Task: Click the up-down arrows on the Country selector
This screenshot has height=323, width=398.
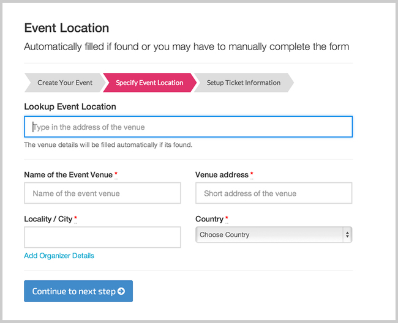Action: point(347,235)
